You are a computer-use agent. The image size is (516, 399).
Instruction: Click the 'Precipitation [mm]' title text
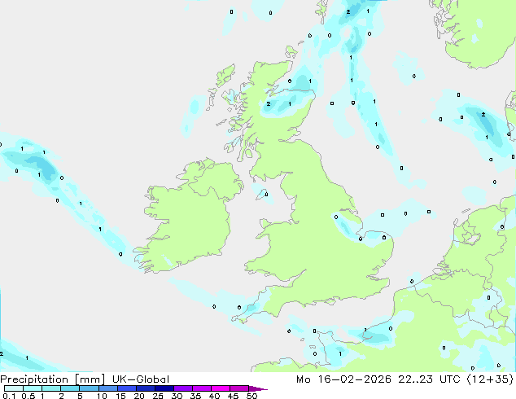53,379
